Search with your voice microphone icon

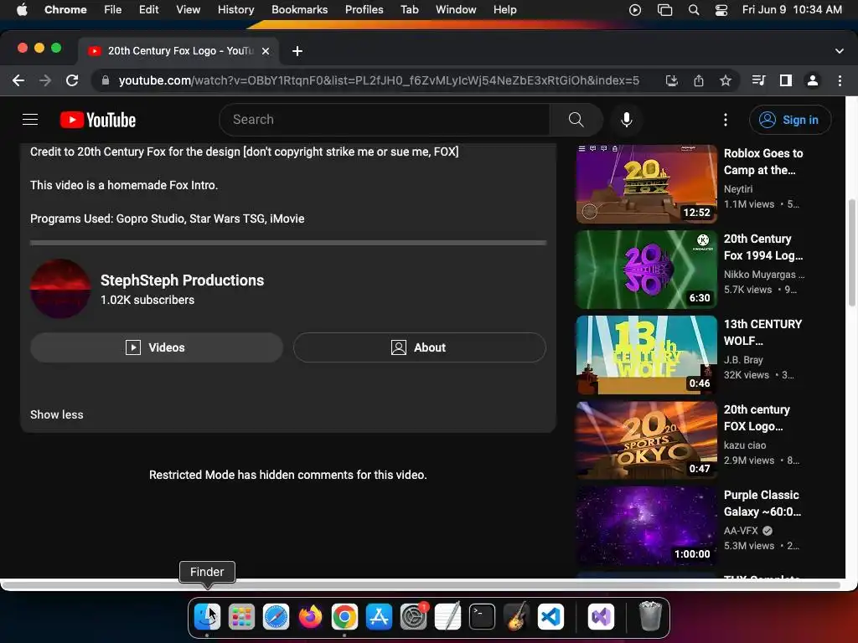click(x=627, y=120)
